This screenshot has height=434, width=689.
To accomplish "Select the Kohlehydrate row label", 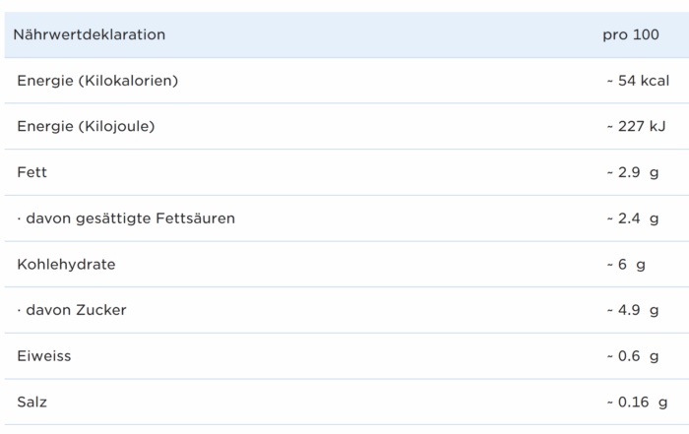I will tap(66, 265).
